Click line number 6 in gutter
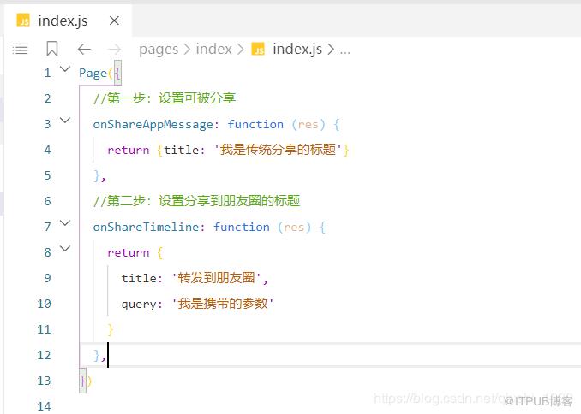This screenshot has height=414, width=581. [47, 201]
